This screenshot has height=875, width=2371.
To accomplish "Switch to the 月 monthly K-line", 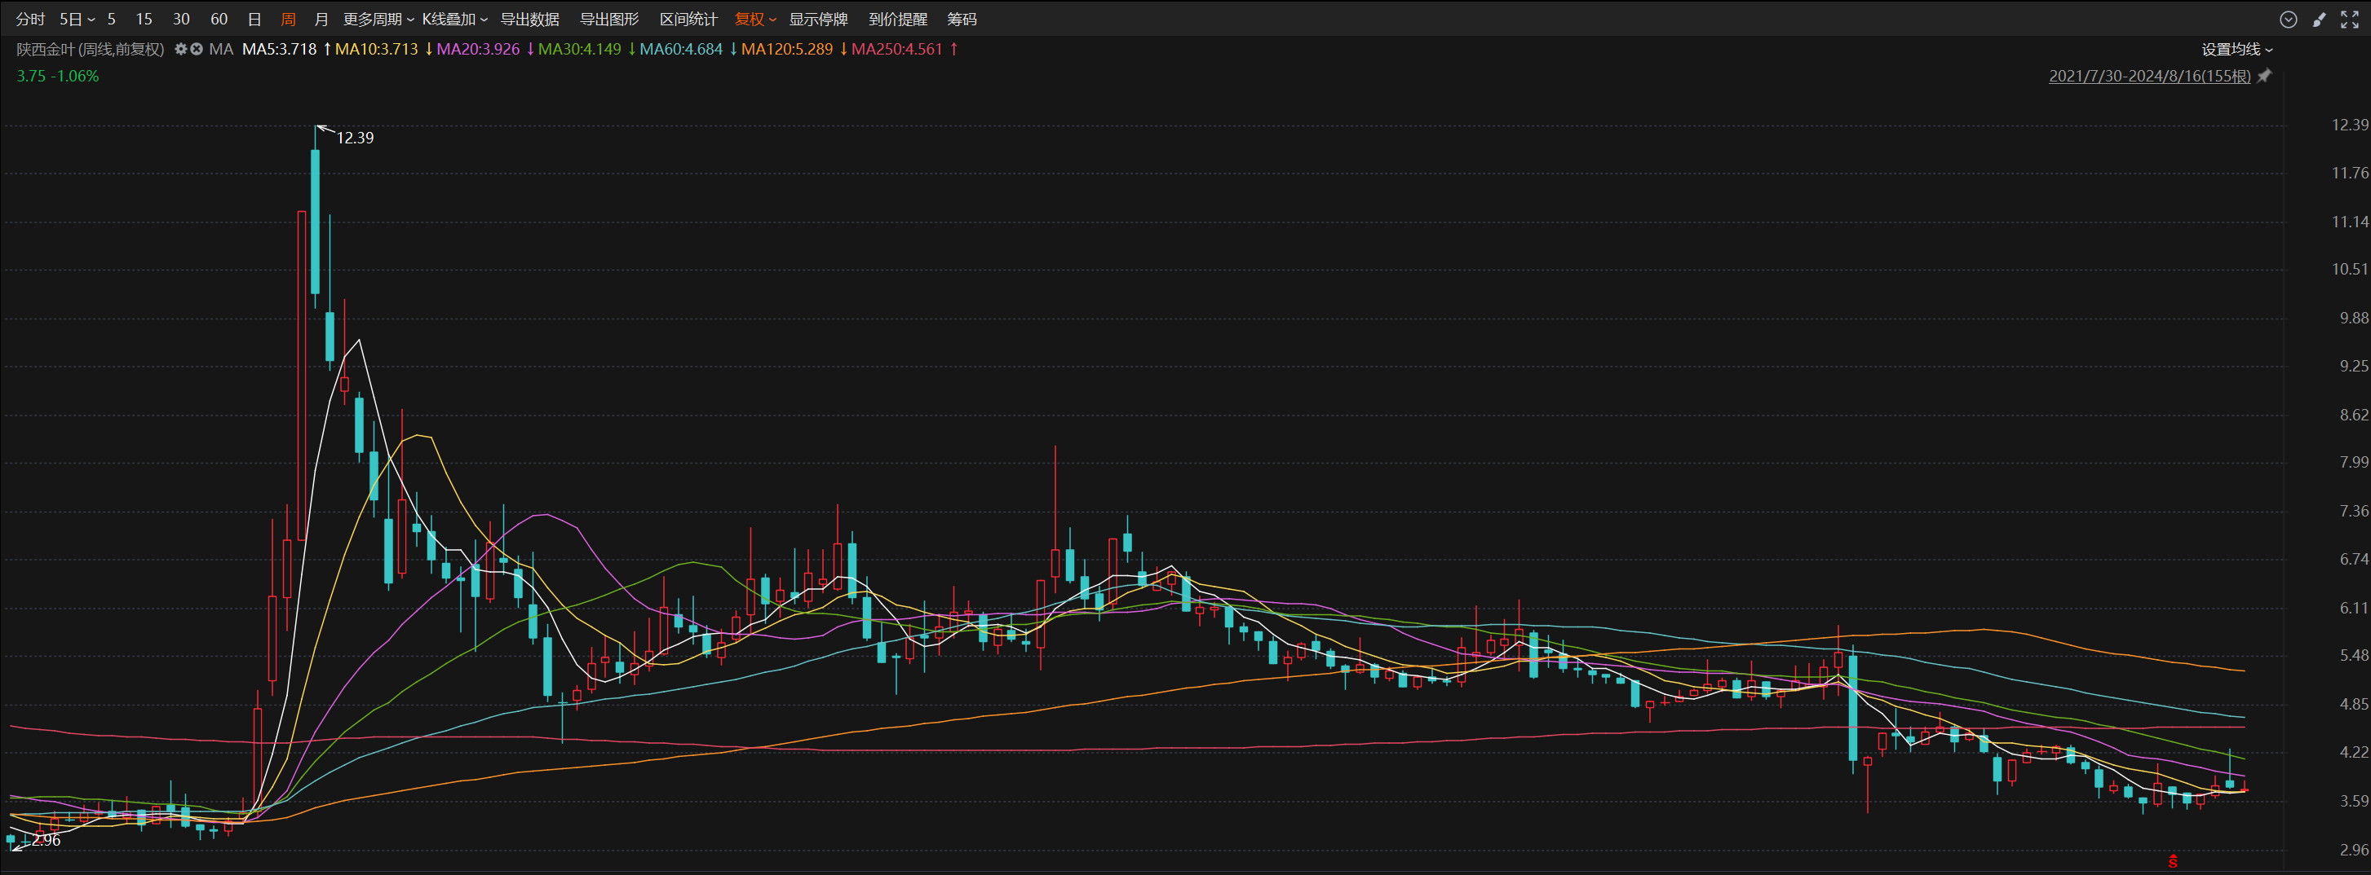I will (x=321, y=20).
